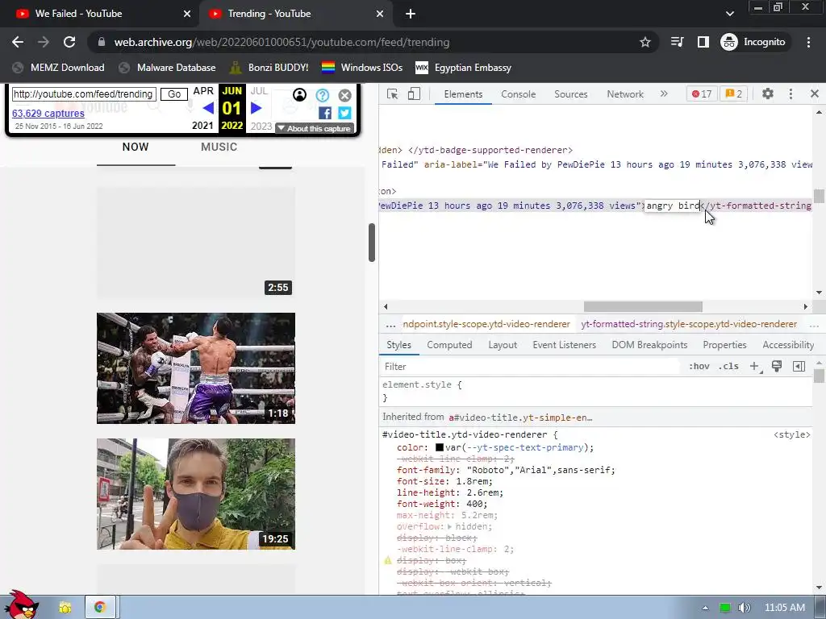
Task: Reload the page button
Action: [69, 42]
